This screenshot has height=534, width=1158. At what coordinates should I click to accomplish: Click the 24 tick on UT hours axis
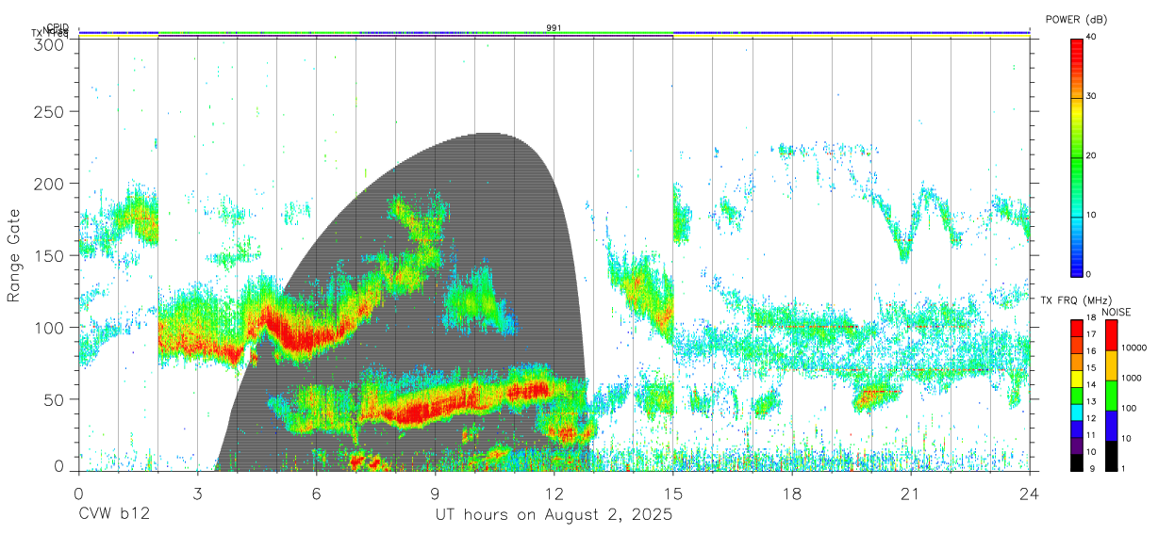(x=1029, y=493)
